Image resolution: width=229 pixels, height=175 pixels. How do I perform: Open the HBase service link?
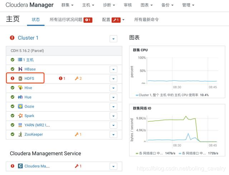pos(30,69)
